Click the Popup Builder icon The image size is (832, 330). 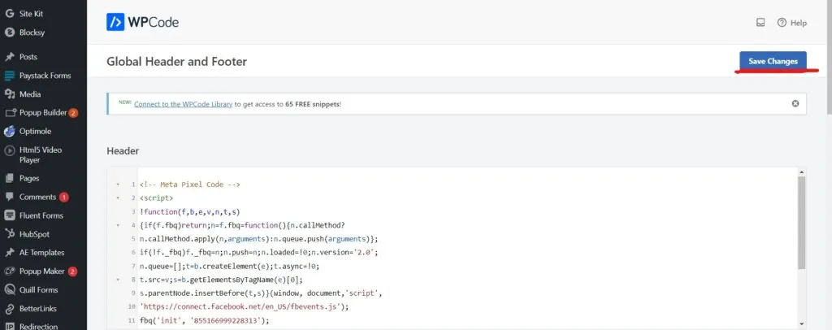point(10,112)
